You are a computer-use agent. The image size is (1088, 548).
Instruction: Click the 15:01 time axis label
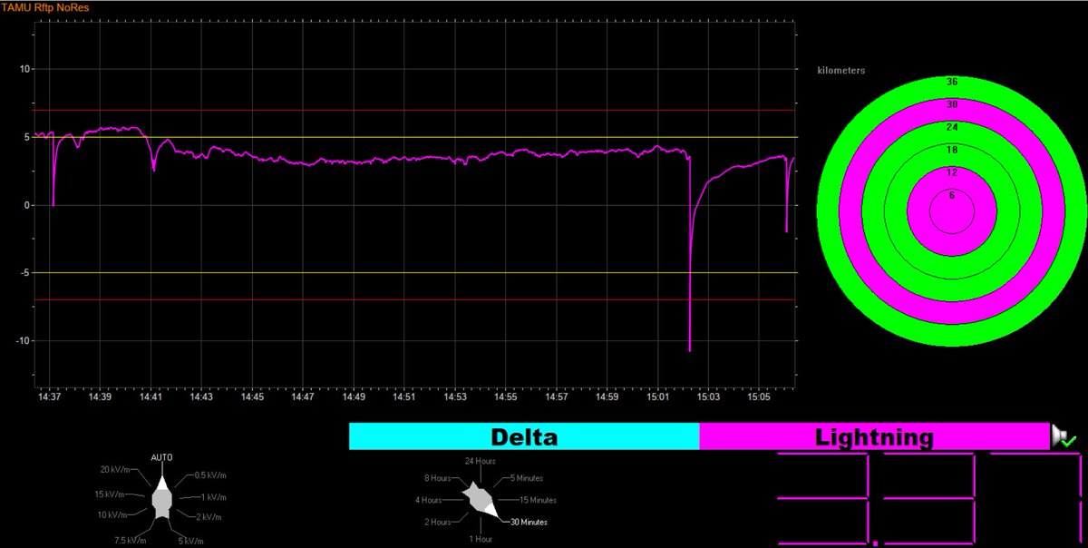click(658, 396)
